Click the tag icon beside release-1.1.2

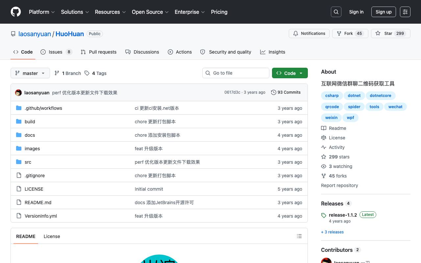[x=324, y=215]
